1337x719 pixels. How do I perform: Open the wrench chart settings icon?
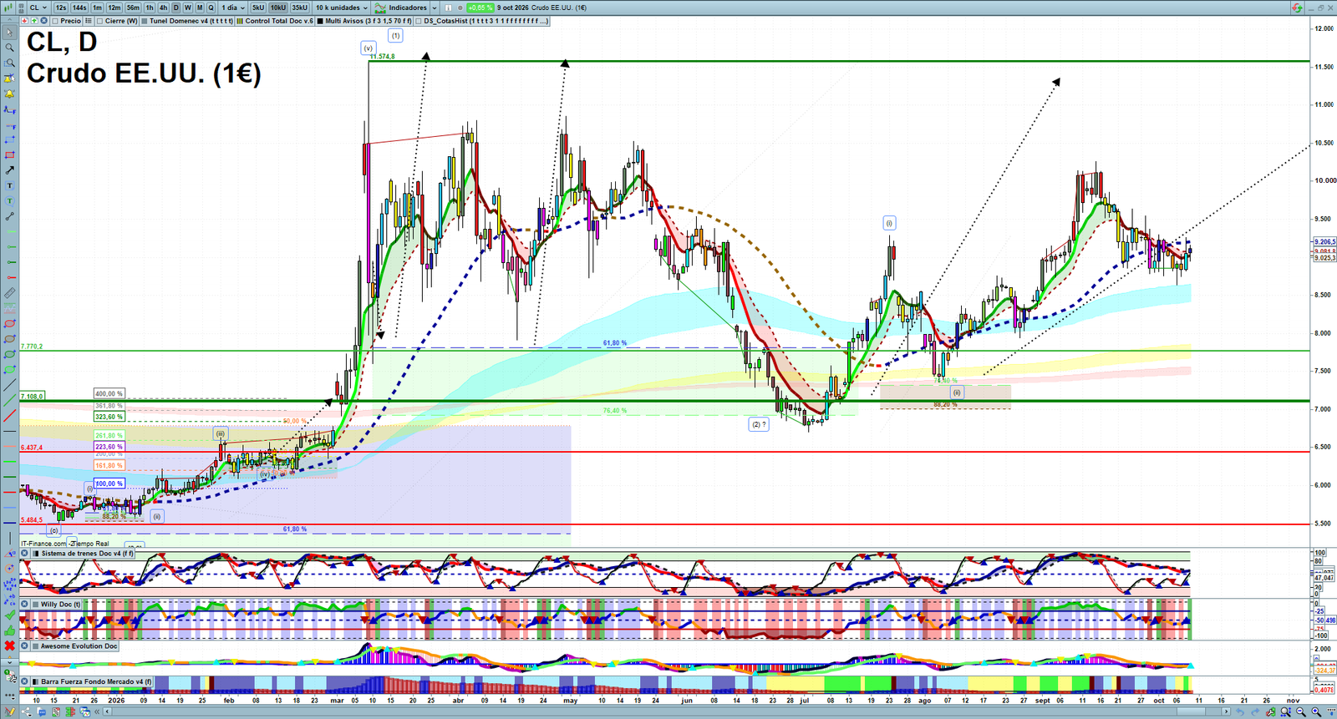click(x=1271, y=711)
